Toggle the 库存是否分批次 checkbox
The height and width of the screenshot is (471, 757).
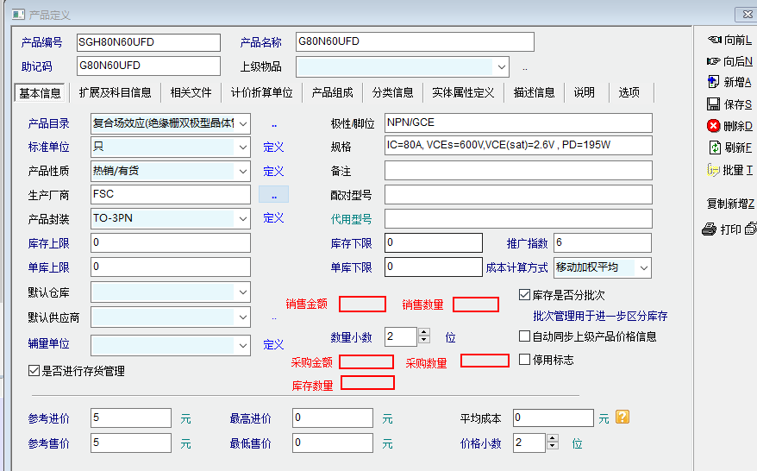(524, 294)
